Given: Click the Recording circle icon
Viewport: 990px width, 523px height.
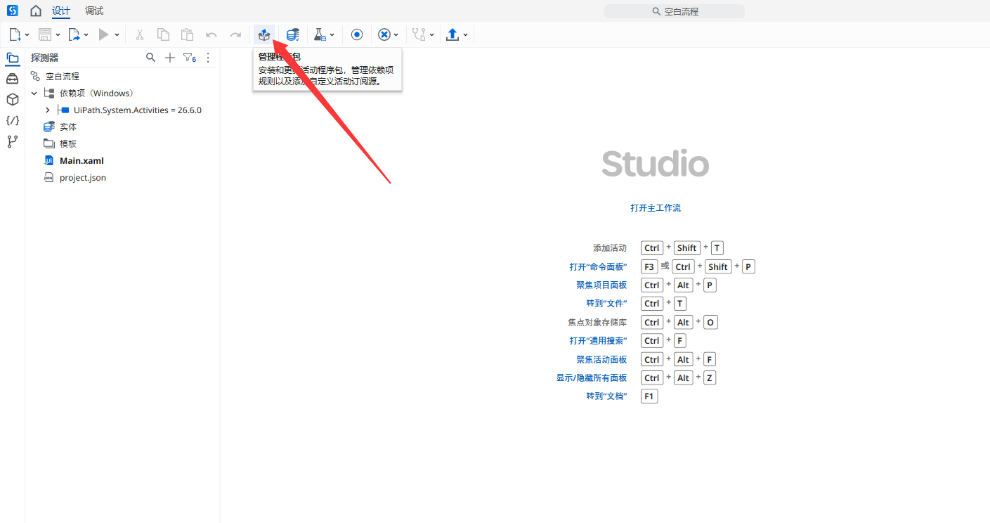Looking at the screenshot, I should pyautogui.click(x=357, y=34).
